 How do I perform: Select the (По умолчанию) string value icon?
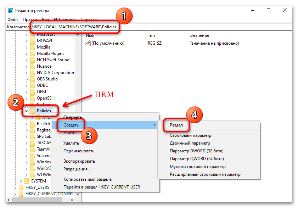(88, 43)
